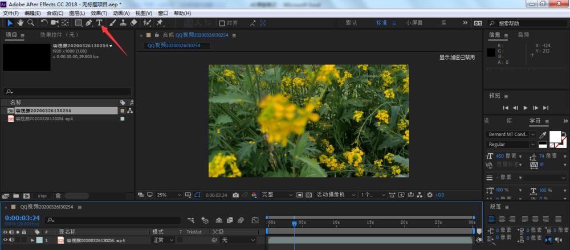Open the 完整 resolution dropdown
Image resolution: width=570 pixels, height=250 pixels.
click(276, 195)
